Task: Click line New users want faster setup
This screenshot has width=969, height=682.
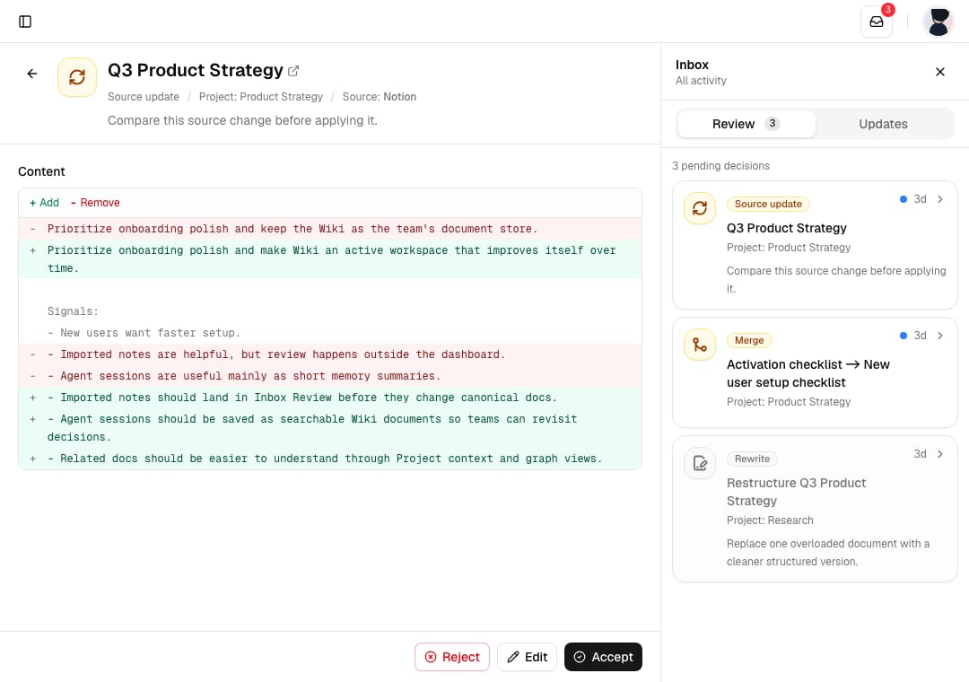Action: [x=330, y=333]
